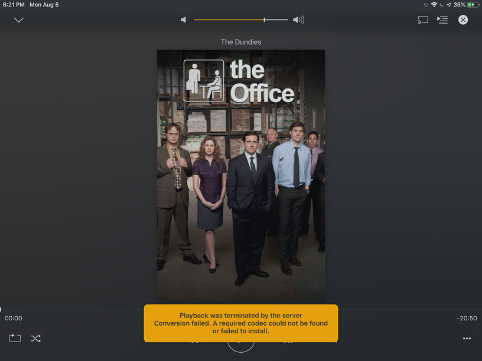Viewport: 482px width, 361px height.
Task: Tap the Wi-Fi icon in status bar
Action: pos(434,5)
